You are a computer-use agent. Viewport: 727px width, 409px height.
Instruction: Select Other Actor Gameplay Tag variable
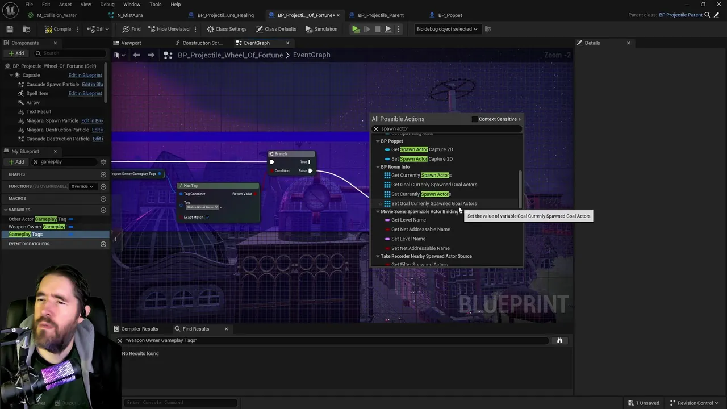[37, 219]
